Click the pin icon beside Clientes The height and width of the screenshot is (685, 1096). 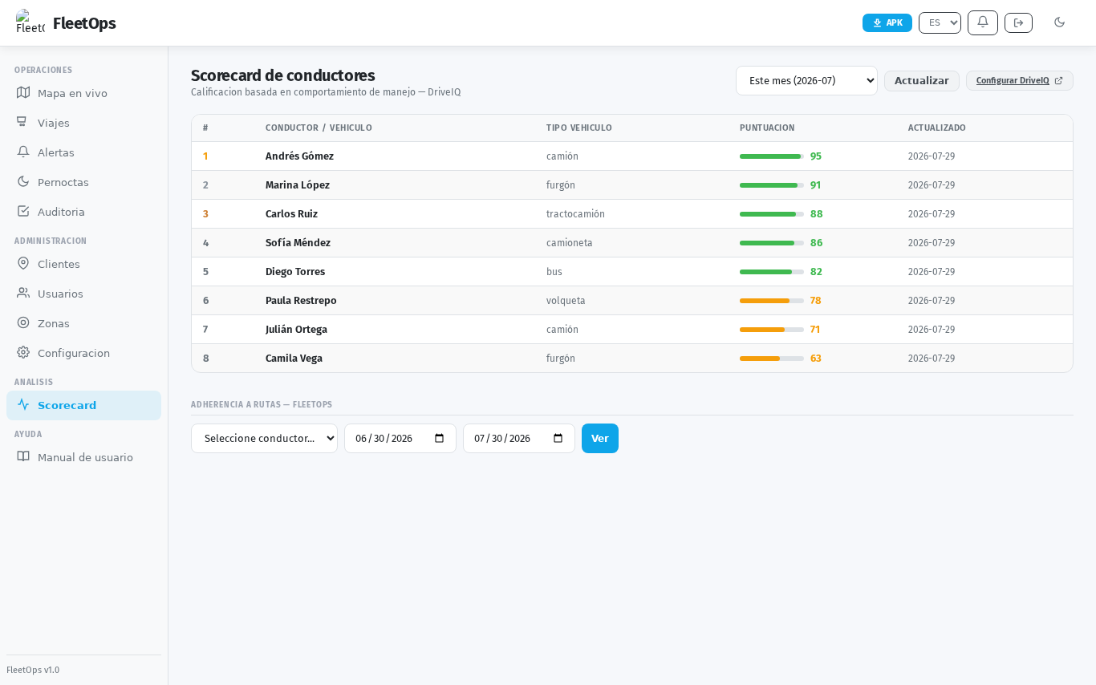[23, 263]
